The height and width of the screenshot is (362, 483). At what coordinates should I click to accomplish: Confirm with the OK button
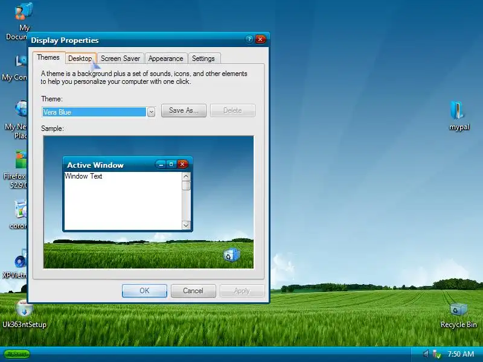(144, 291)
